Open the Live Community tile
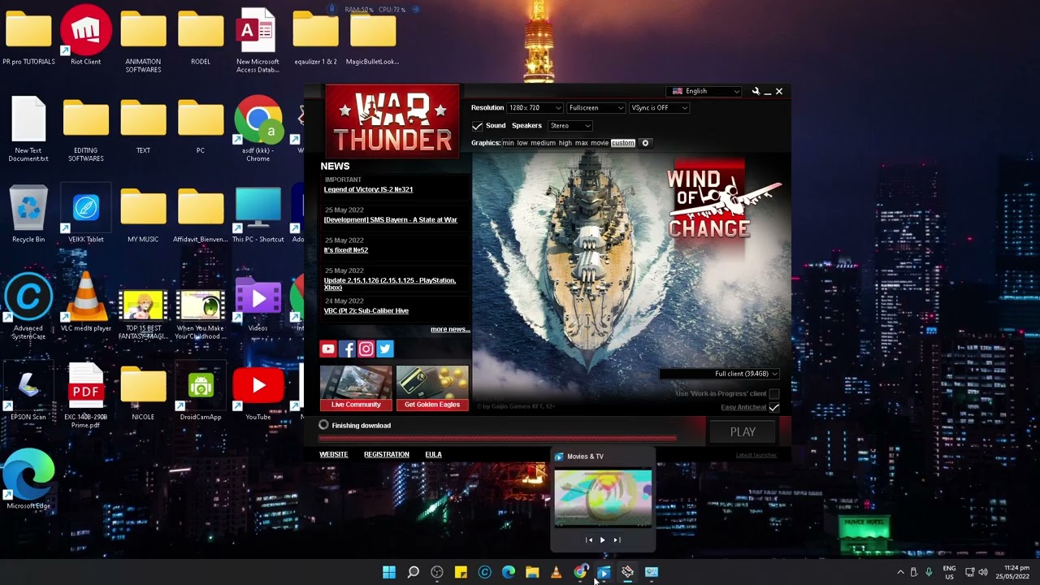 [356, 388]
